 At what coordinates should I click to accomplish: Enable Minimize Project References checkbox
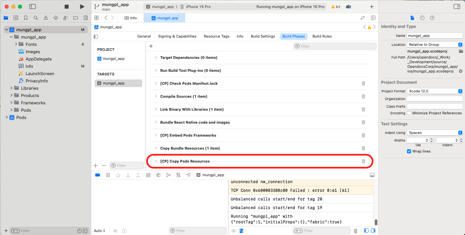[x=409, y=113]
